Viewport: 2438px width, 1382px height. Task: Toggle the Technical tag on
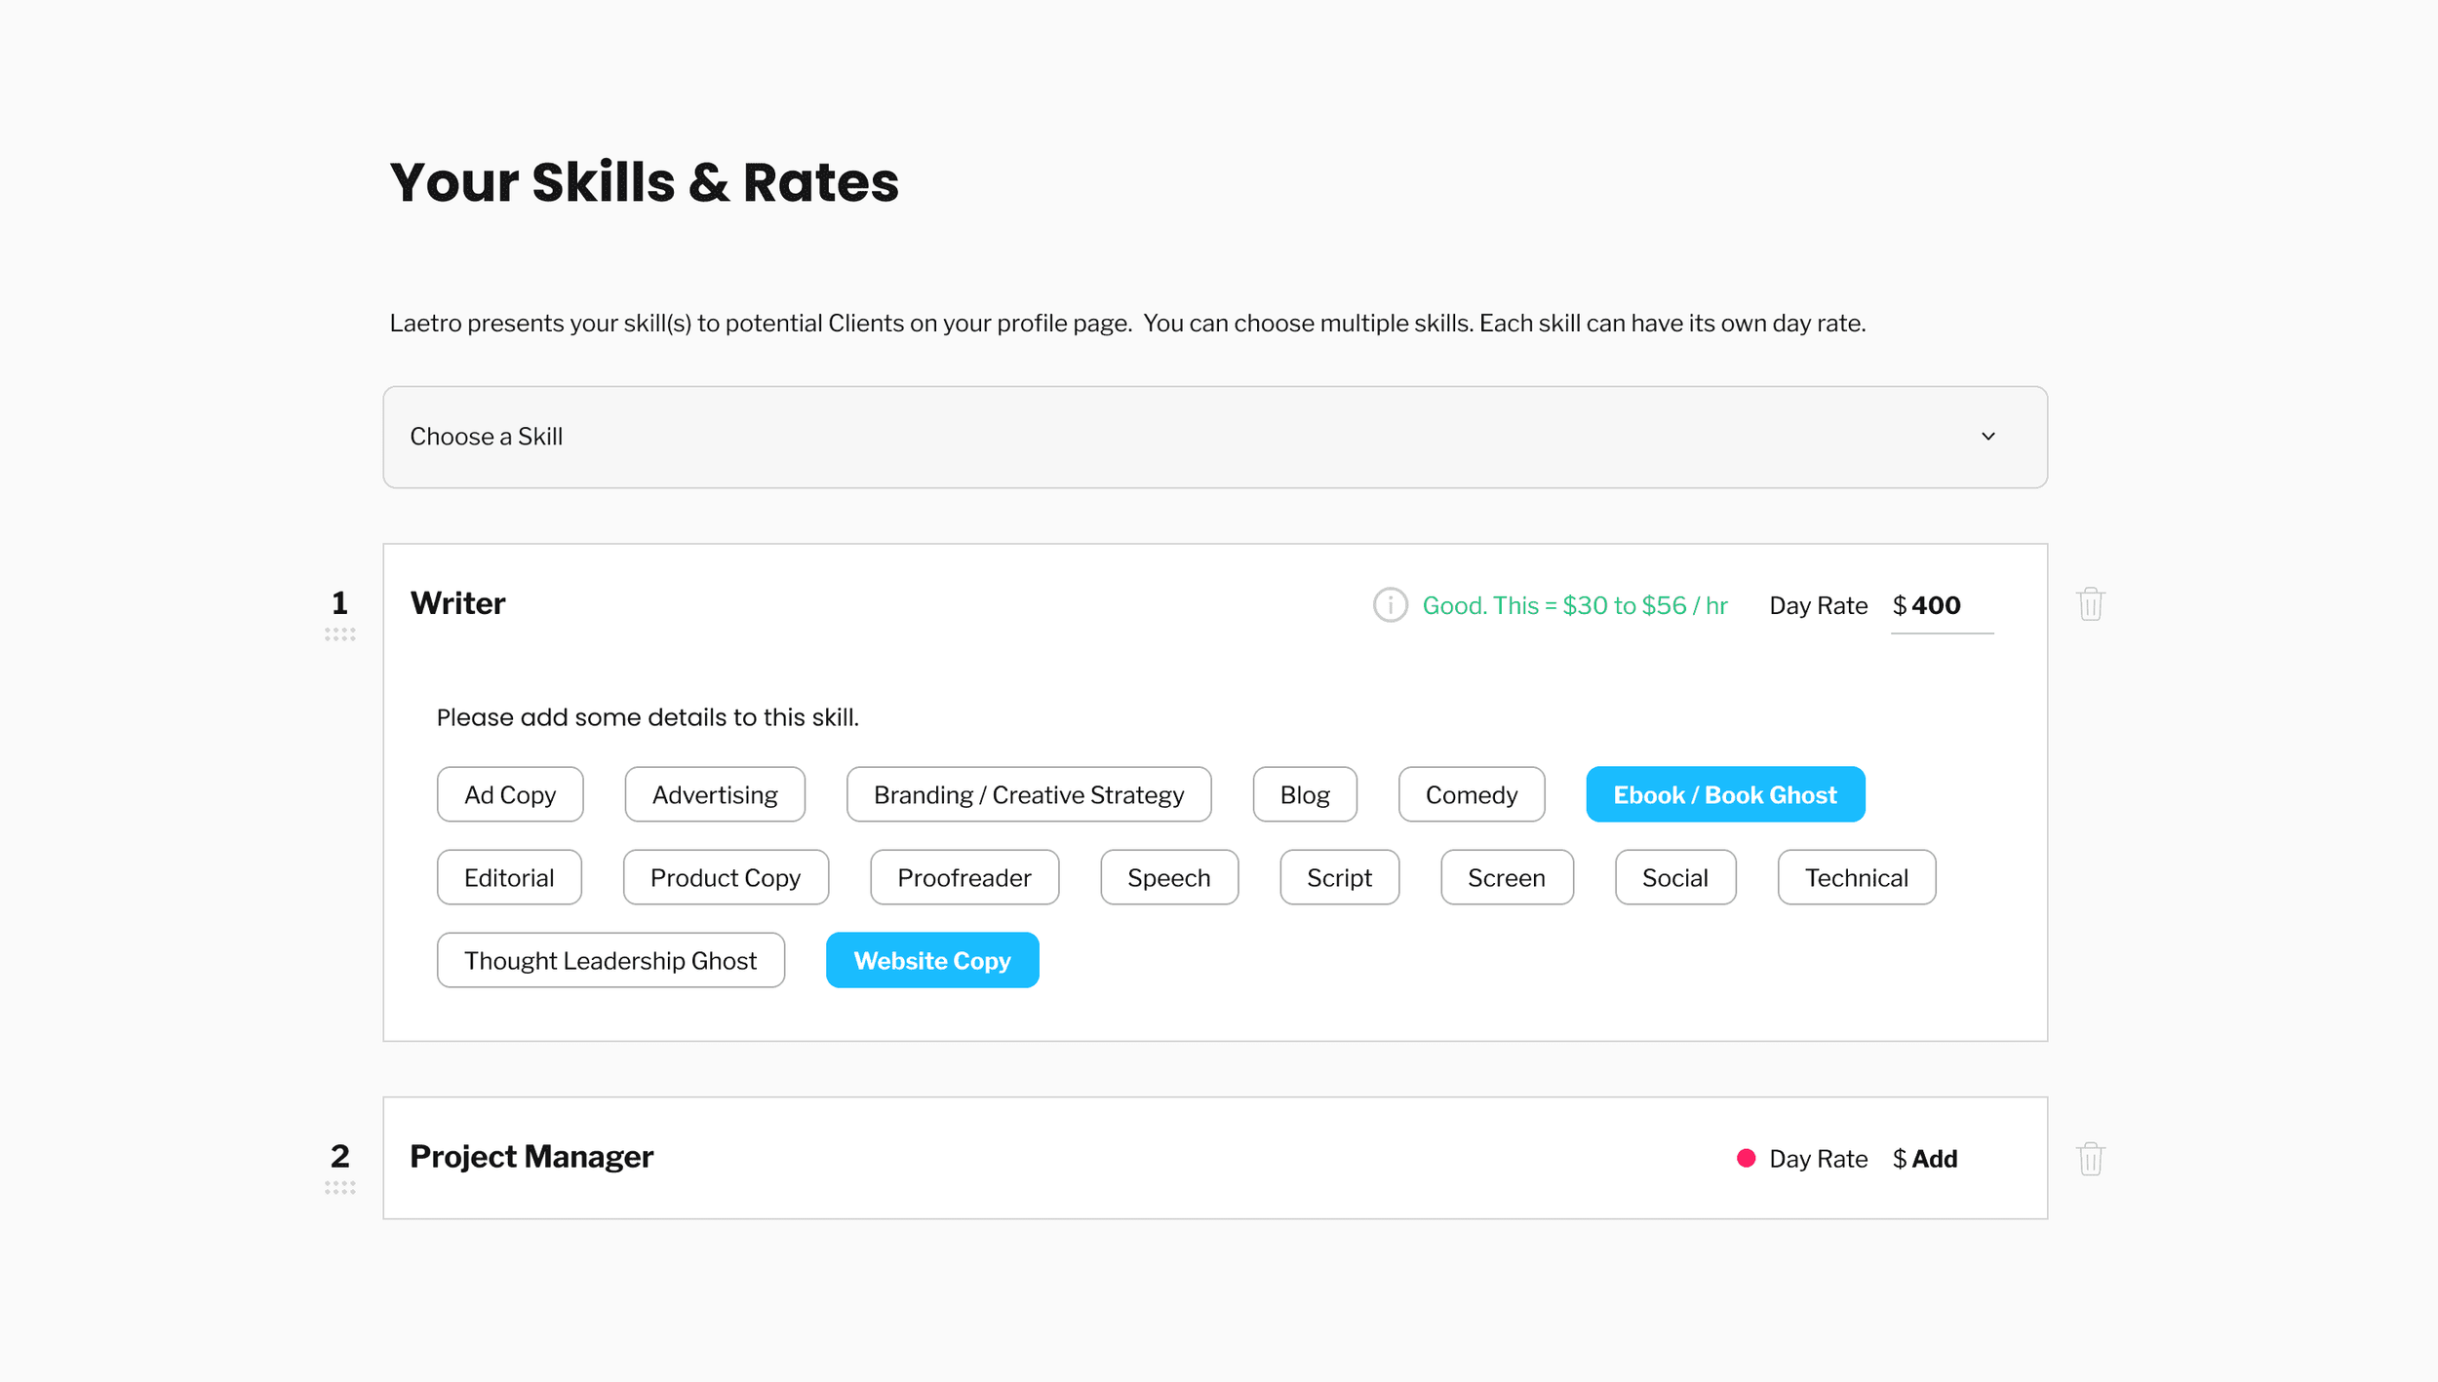(1856, 877)
